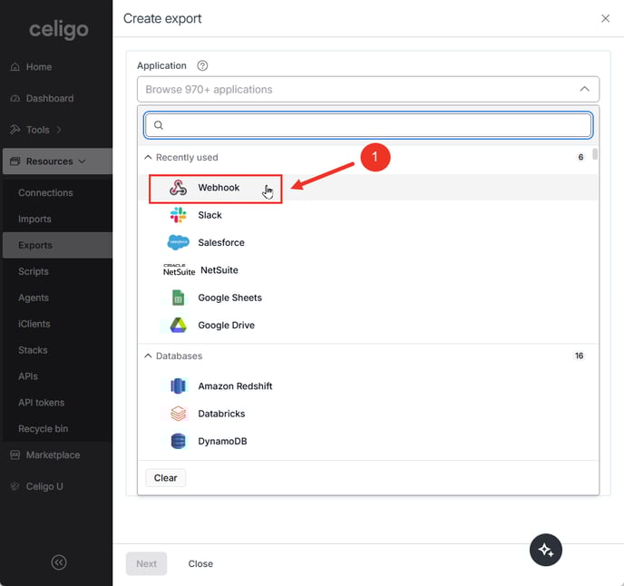The height and width of the screenshot is (586, 624).
Task: Pick the DynamoDB database icon
Action: [179, 442]
